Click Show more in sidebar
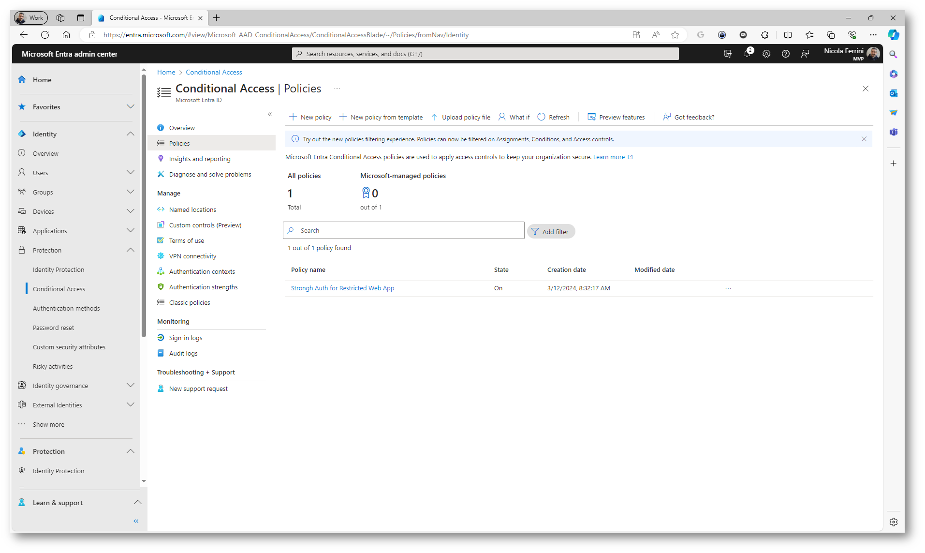 (48, 425)
